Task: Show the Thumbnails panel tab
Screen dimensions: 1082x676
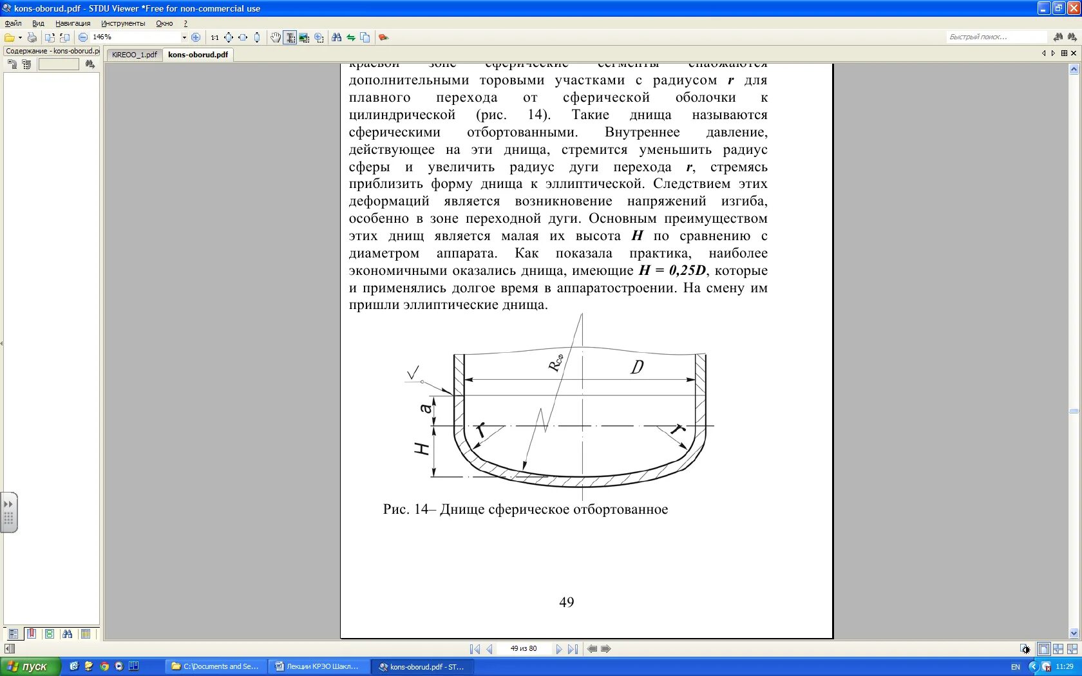Action: pos(50,634)
